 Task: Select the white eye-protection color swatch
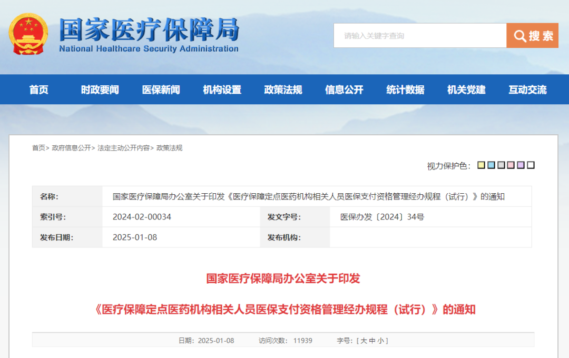pyautogui.click(x=531, y=165)
